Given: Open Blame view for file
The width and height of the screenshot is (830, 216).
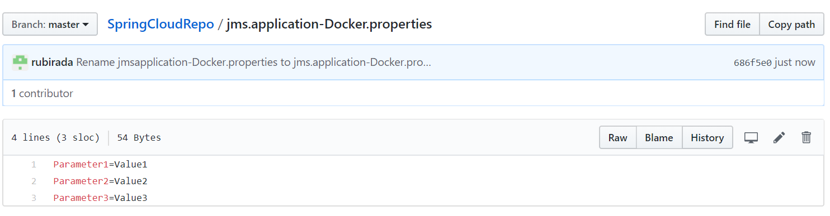Looking at the screenshot, I should (659, 137).
